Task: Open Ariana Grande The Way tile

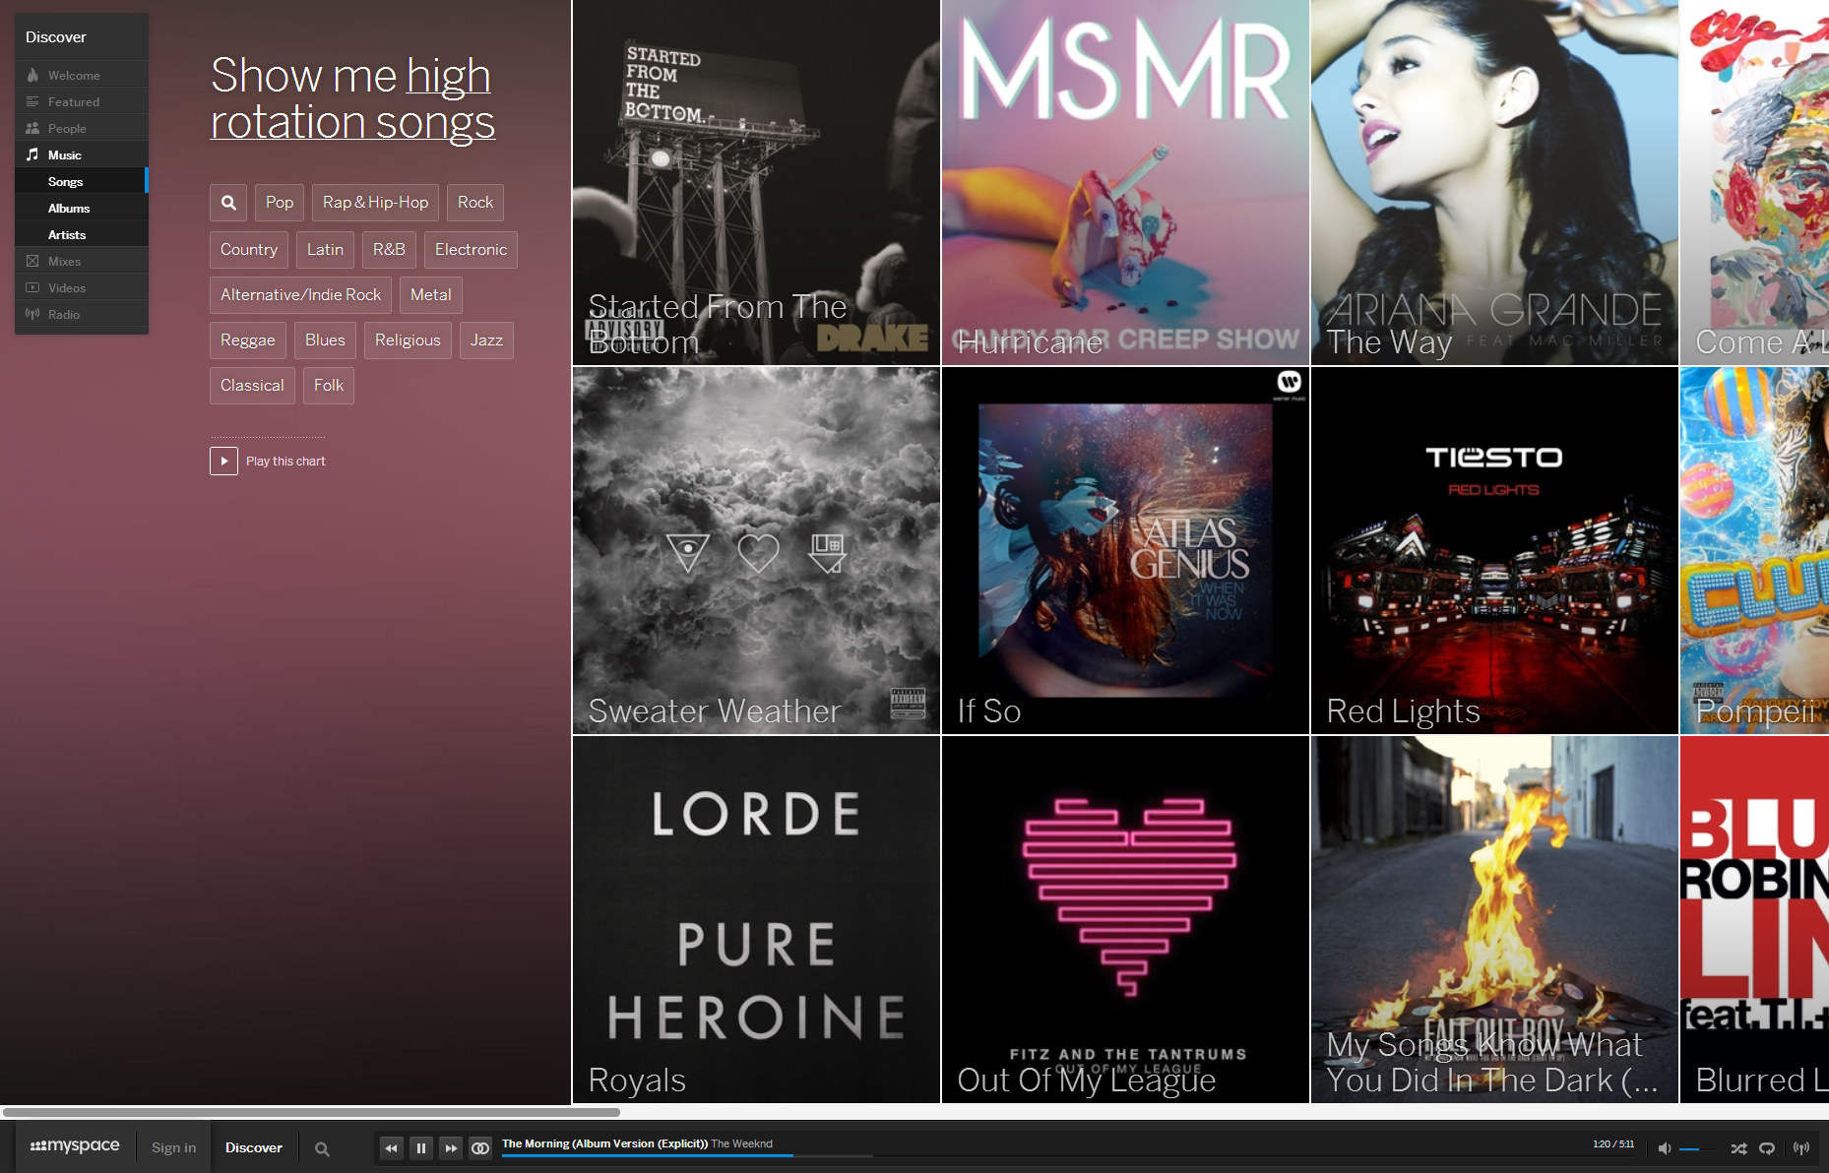Action: click(x=1494, y=182)
